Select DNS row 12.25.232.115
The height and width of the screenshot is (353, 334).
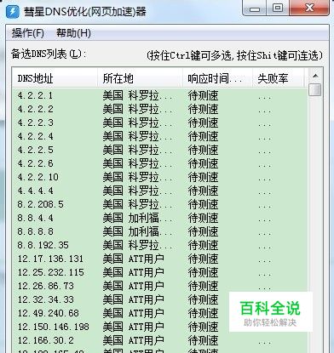[160, 272]
